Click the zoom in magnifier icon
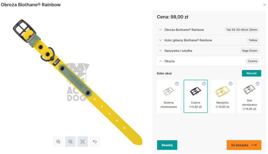 pos(58,142)
